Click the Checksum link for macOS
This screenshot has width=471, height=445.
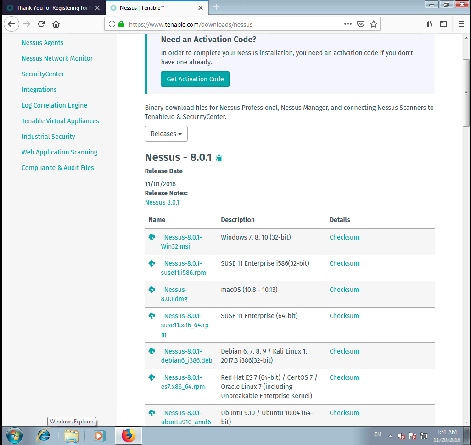344,290
